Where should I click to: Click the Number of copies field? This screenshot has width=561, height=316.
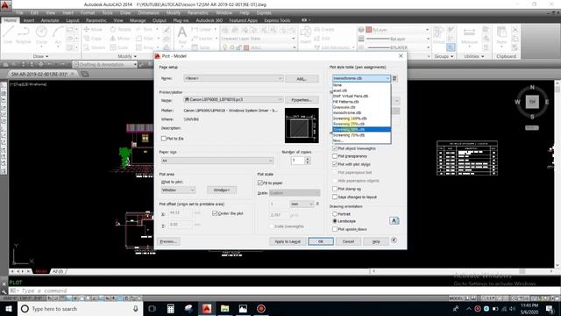coord(298,161)
